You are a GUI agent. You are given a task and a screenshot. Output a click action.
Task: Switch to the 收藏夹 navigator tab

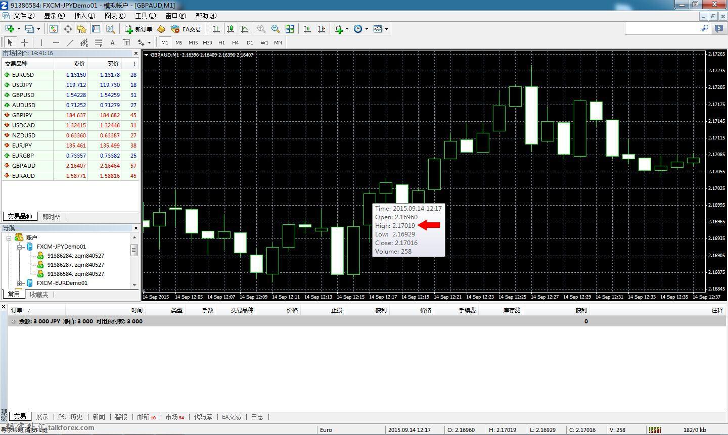tap(39, 294)
